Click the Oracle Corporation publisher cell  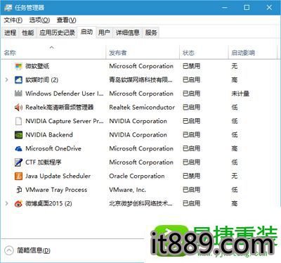pos(137,176)
